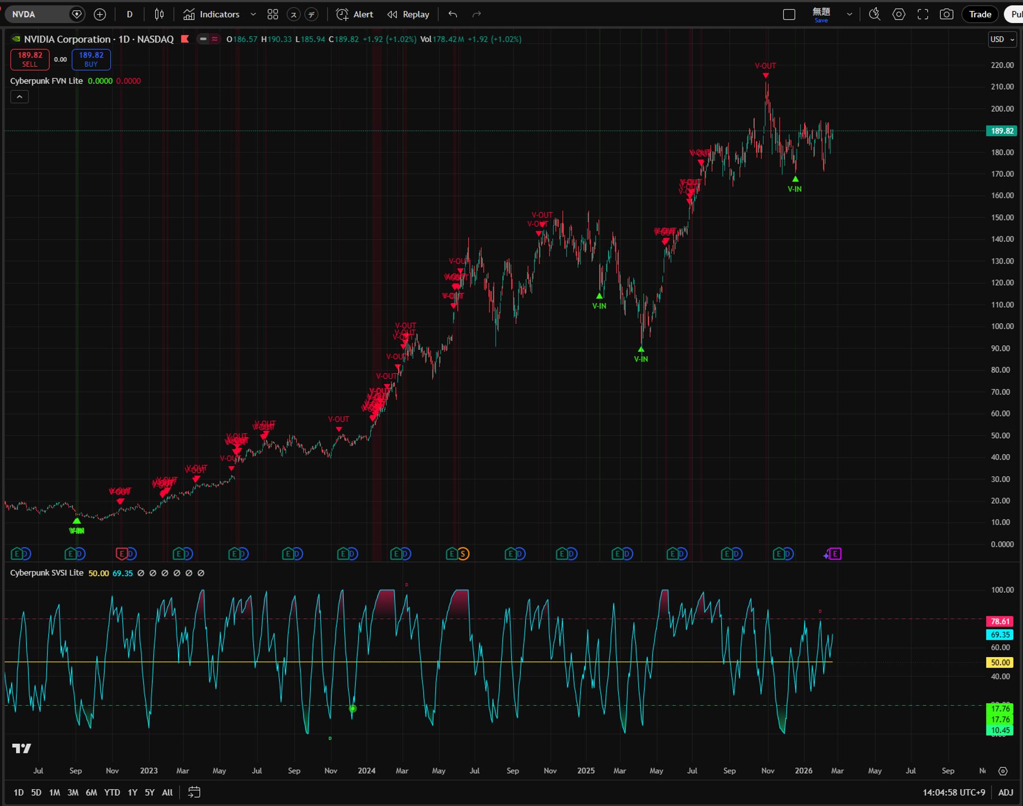This screenshot has height=806, width=1023.
Task: Open the time axis settings gear icon
Action: (x=1003, y=771)
